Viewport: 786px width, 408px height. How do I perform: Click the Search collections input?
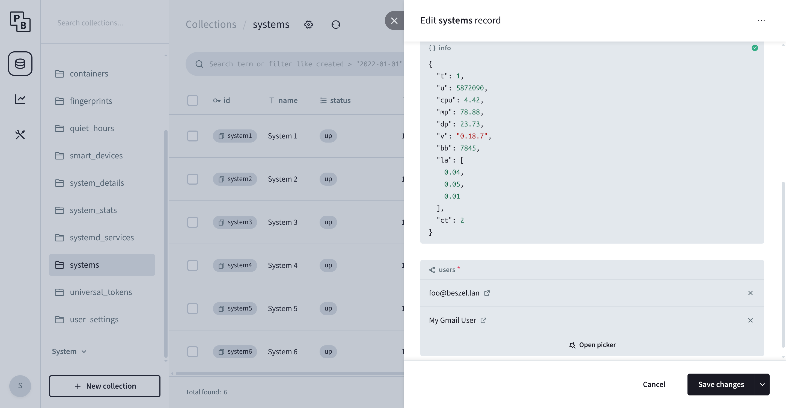(105, 23)
